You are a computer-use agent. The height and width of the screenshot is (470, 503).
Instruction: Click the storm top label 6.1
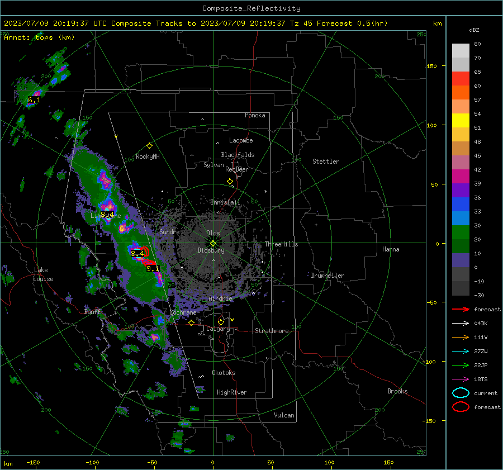pyautogui.click(x=34, y=100)
